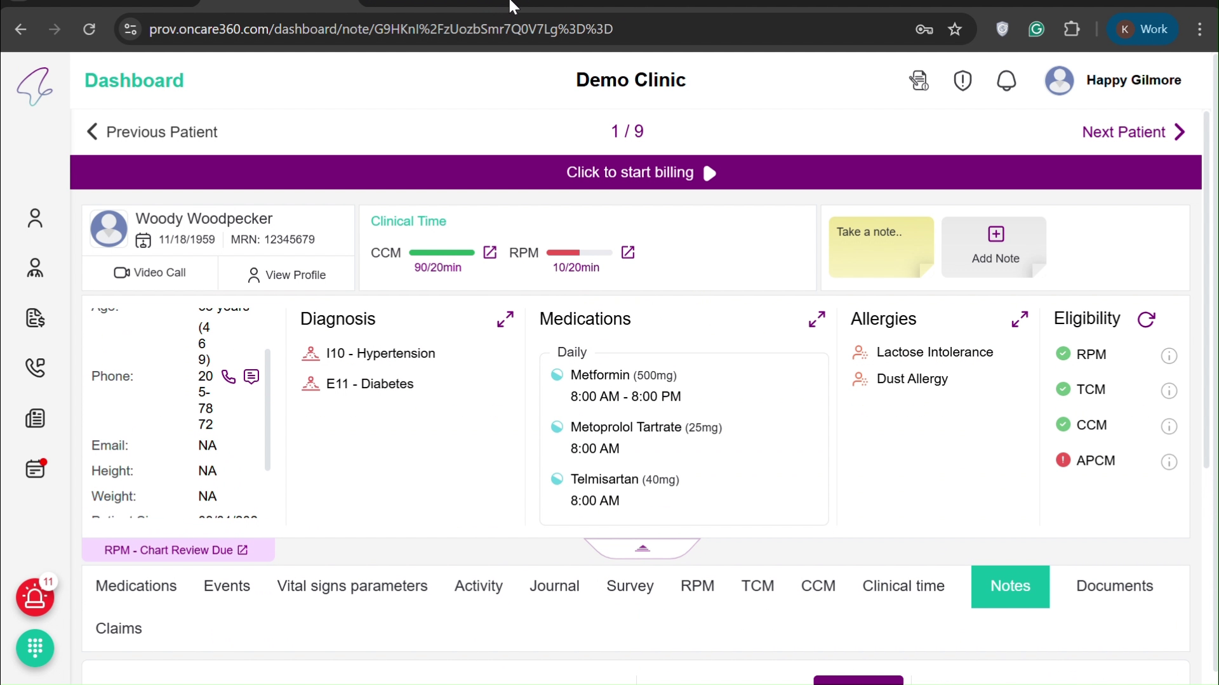Toggle Telmisartan medication indicator
The image size is (1219, 685).
pos(557,479)
